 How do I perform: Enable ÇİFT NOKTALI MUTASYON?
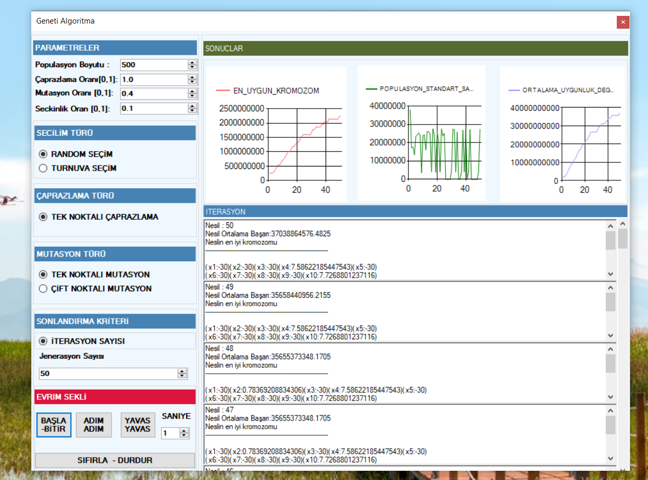click(43, 288)
